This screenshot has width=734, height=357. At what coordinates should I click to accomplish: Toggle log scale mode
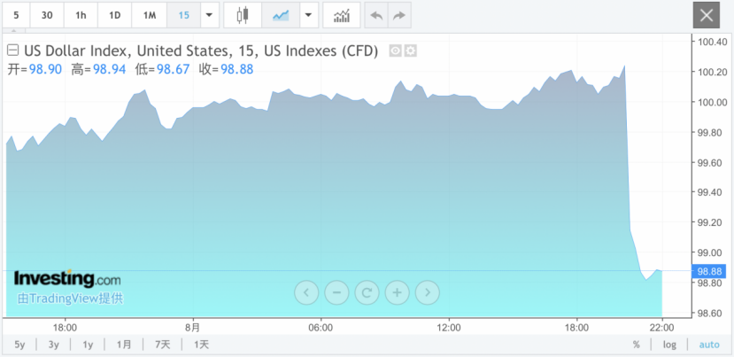pos(669,345)
